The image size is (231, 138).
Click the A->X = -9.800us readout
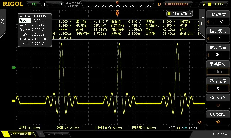tap(33, 16)
